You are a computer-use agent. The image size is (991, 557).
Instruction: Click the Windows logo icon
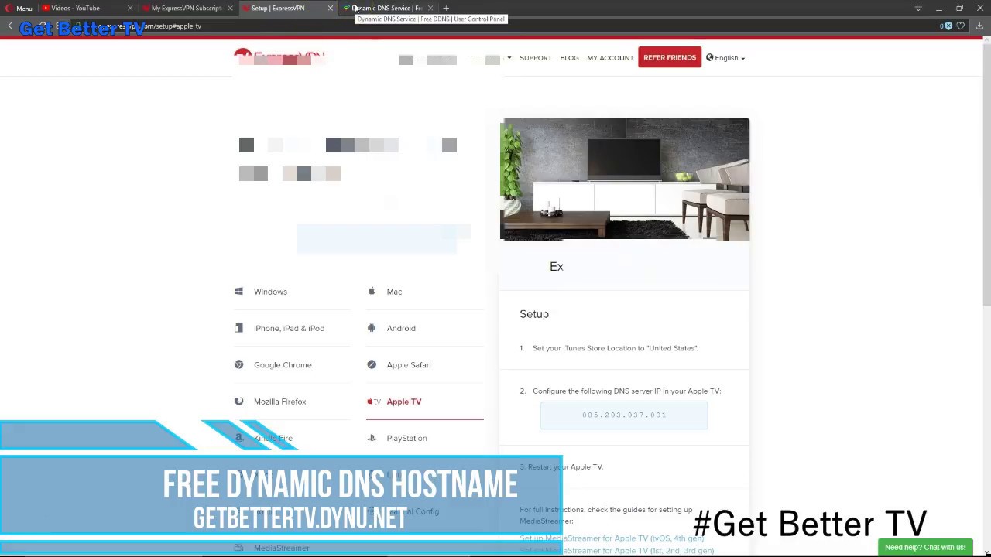[x=238, y=292]
